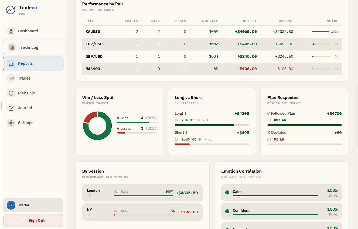Click the Net P&L column header

(x=250, y=21)
